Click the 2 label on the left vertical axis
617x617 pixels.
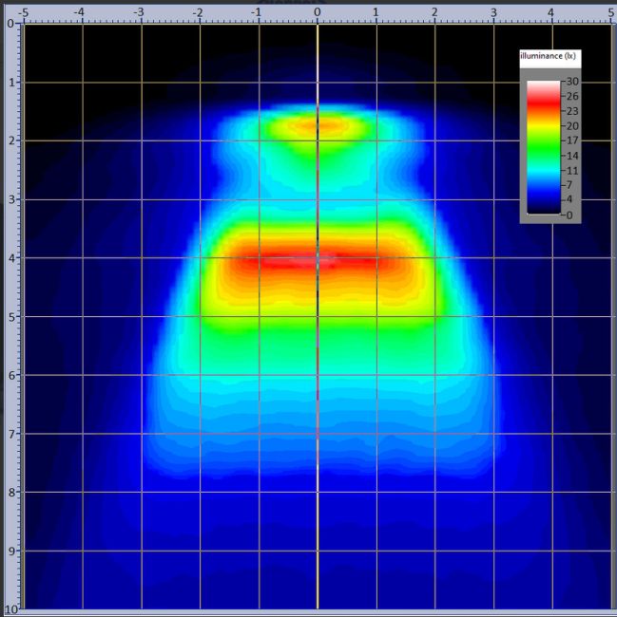click(x=10, y=141)
